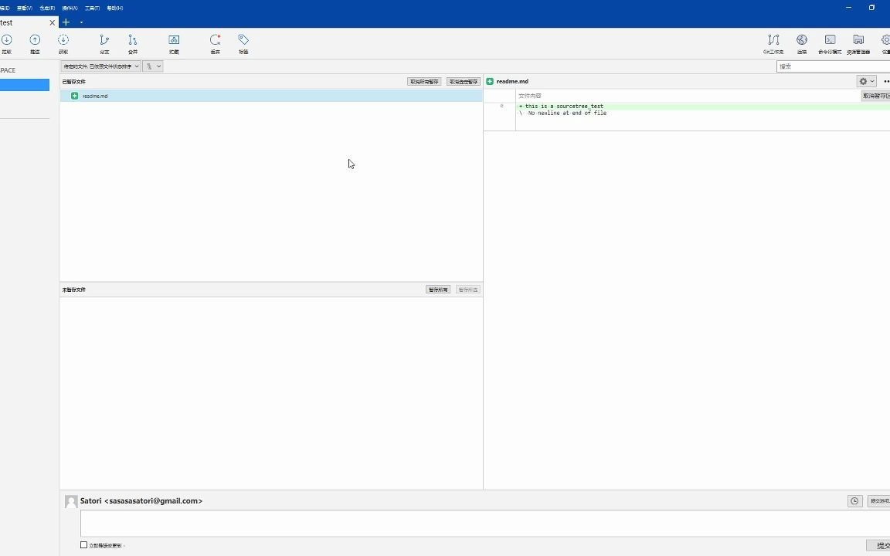Click the Tag toolbar icon
890x556 pixels.
pos(243,43)
